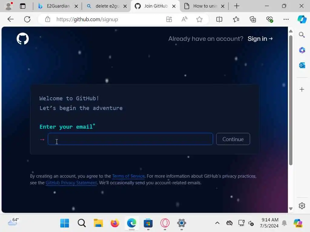Image resolution: width=310 pixels, height=232 pixels.
Task: Open the Terms of Service link
Action: pyautogui.click(x=128, y=176)
